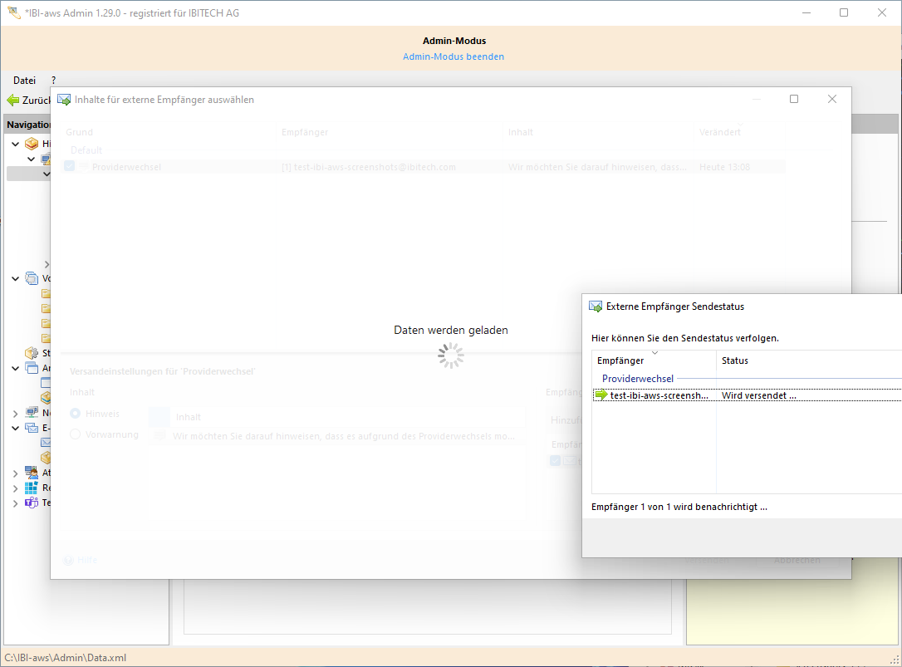
Task: Toggle the Providerwechsel row checkbox
Action: [69, 167]
